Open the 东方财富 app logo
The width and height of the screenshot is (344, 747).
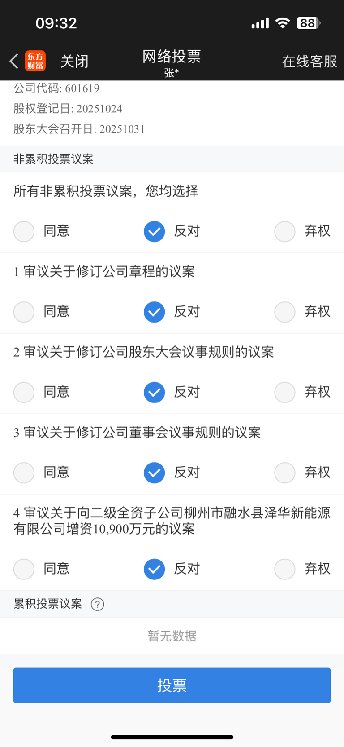(35, 61)
